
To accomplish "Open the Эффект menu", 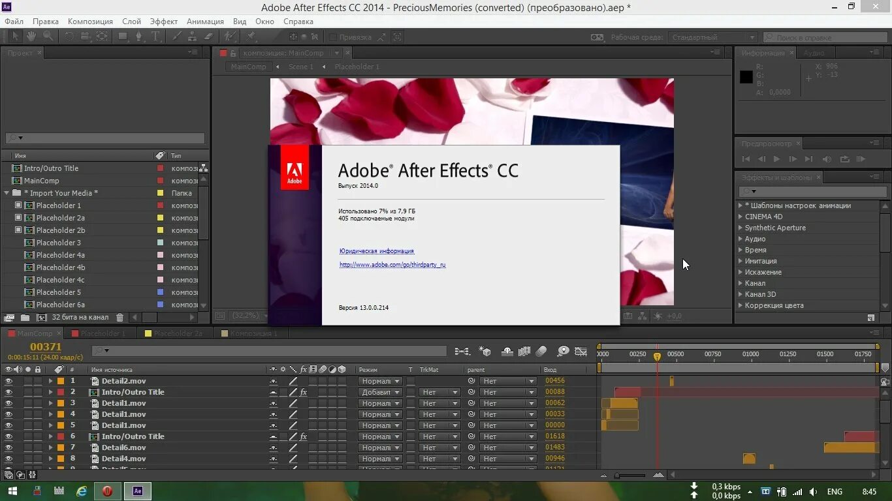I will [164, 21].
